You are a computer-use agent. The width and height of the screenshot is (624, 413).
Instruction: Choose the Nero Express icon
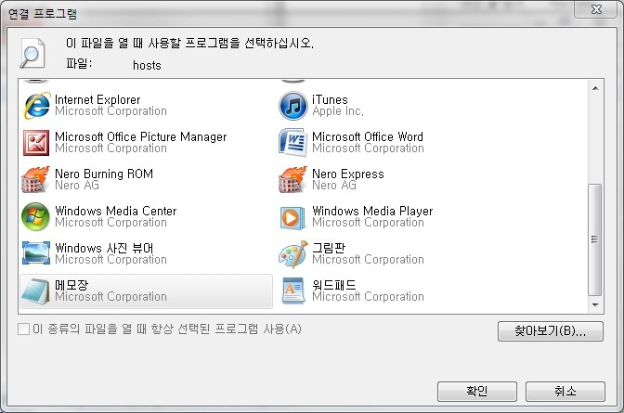point(292,179)
